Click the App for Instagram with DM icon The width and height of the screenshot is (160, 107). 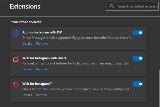(x=16, y=33)
